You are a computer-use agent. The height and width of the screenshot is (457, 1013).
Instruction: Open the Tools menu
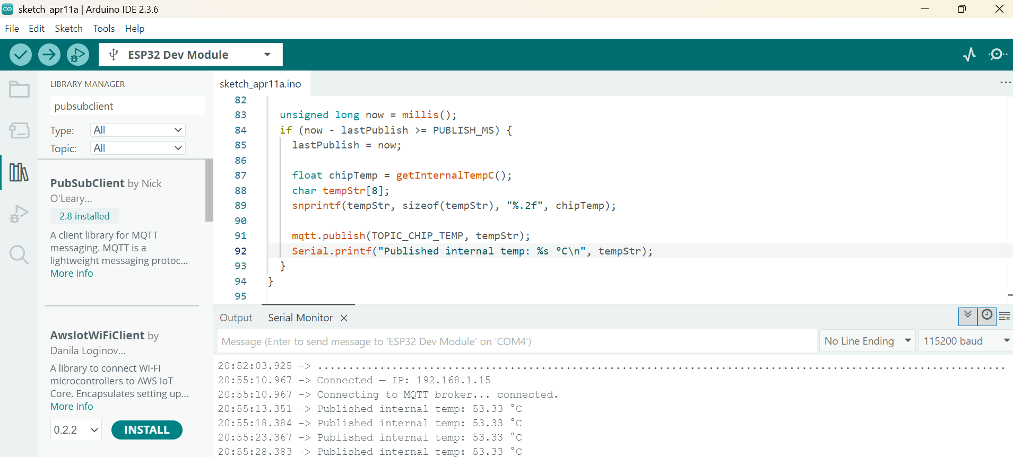104,29
